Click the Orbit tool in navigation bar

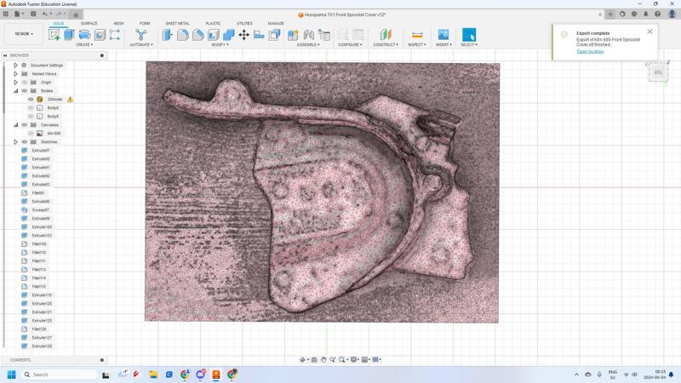[x=303, y=359]
